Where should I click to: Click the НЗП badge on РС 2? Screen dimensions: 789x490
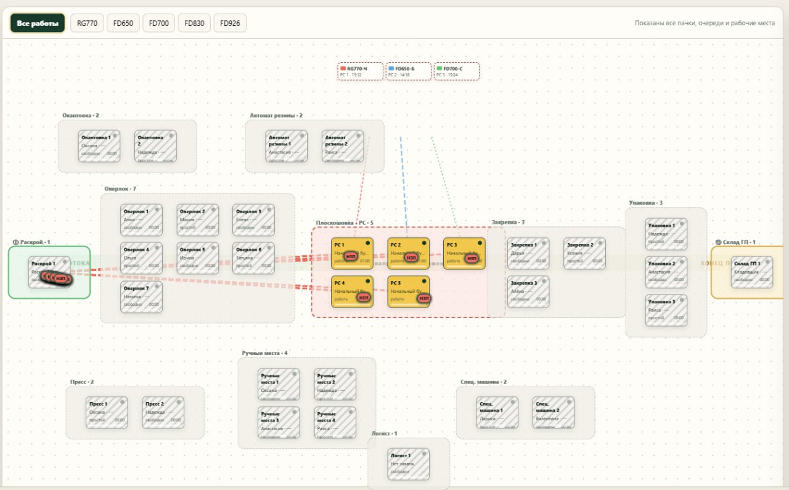412,257
